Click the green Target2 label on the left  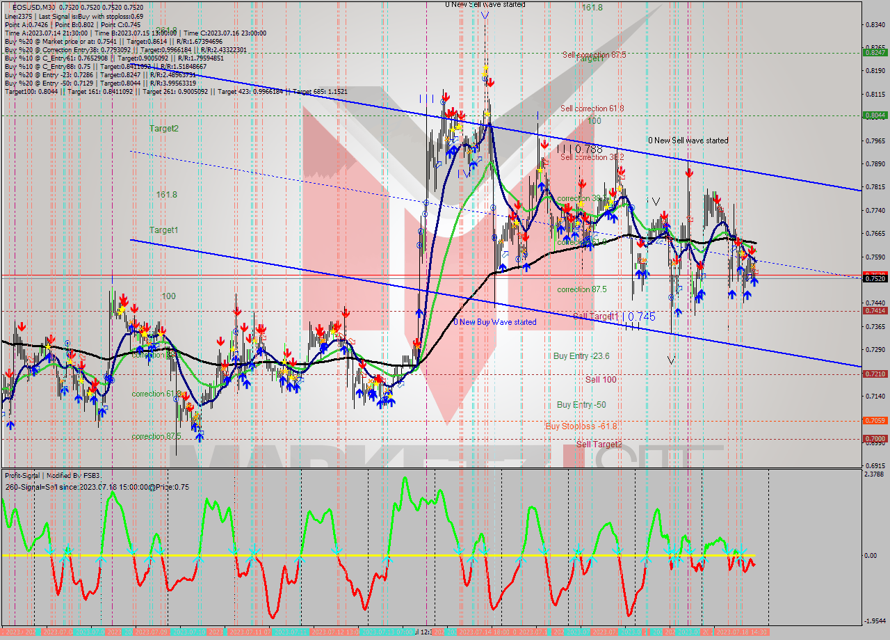click(x=165, y=128)
